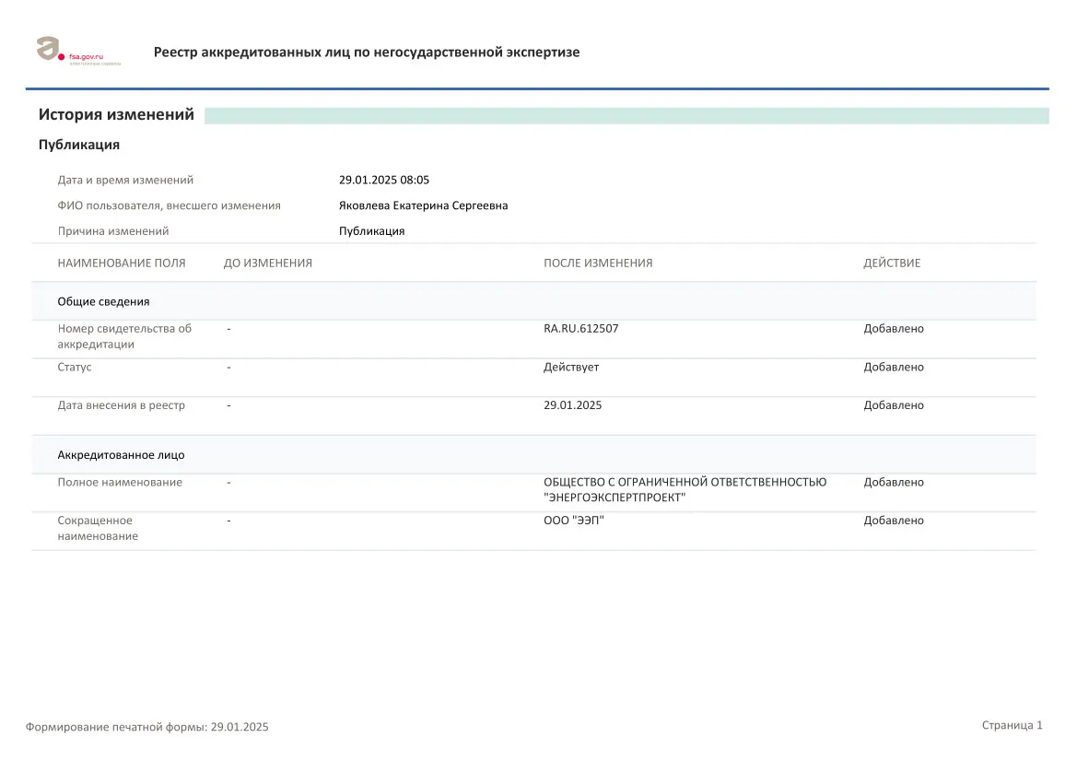Click the "ПОСЛЕ ИЗМЕНЕНИЯ" column header
The image size is (1077, 761).
tap(597, 263)
